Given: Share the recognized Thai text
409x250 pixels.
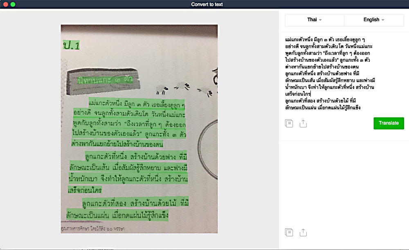Looking at the screenshot, I should pos(303,123).
